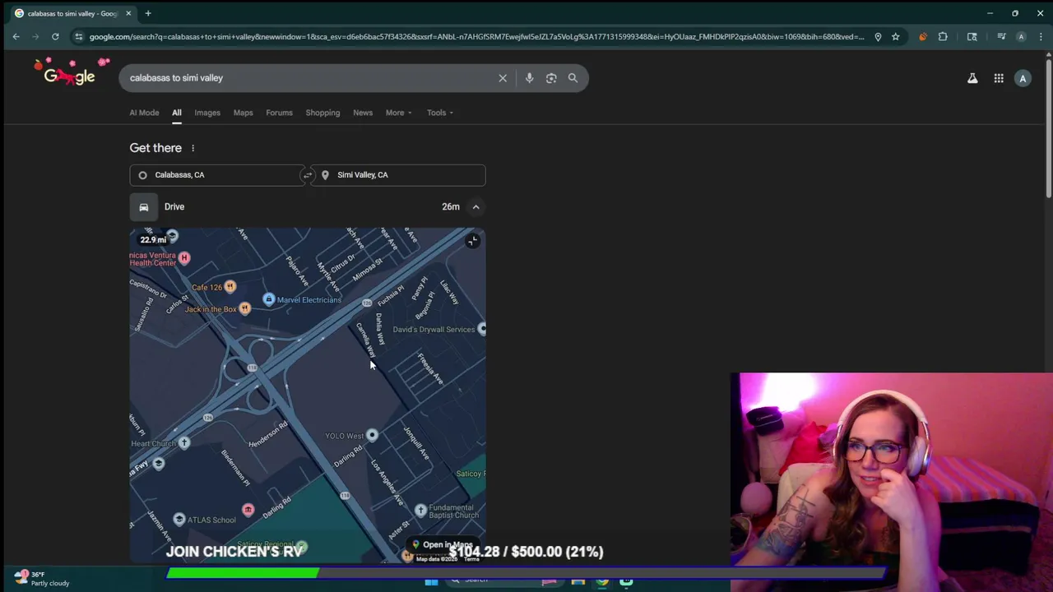
Task: Click the Heart Church map marker
Action: coord(184,443)
